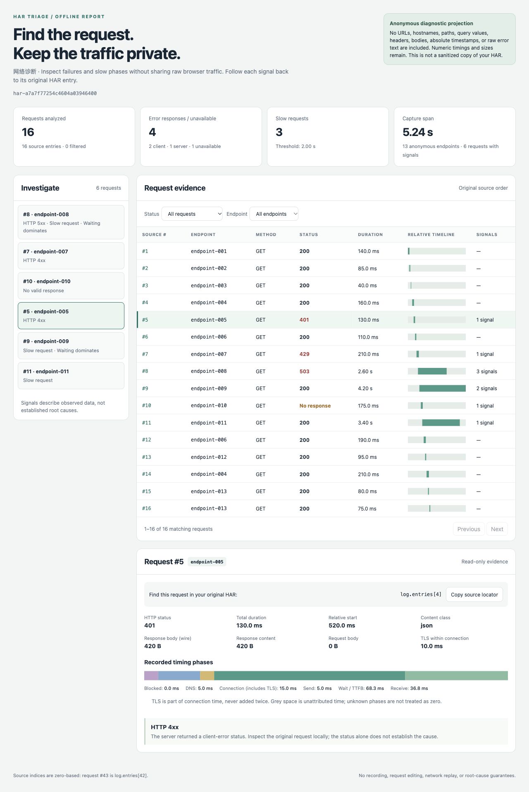529x792 pixels.
Task: Select the #11 endpoint-011 investigate card
Action: (71, 375)
